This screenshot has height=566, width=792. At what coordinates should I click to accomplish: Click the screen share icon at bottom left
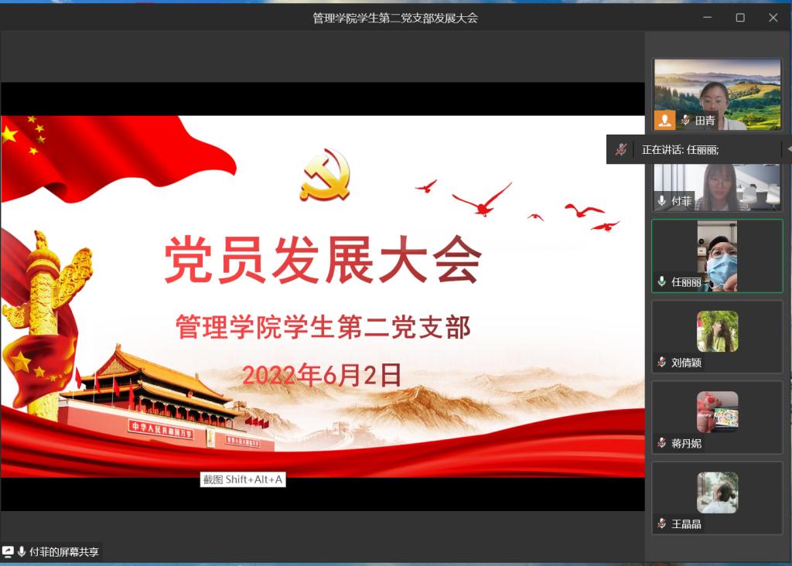(9, 551)
